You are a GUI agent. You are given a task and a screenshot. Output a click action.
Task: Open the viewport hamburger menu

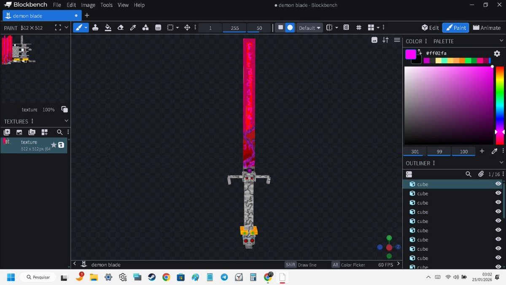(x=397, y=40)
